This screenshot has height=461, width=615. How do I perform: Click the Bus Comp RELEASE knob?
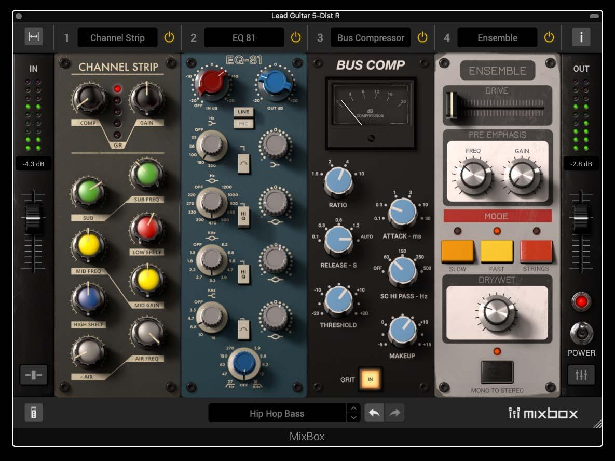tap(338, 240)
